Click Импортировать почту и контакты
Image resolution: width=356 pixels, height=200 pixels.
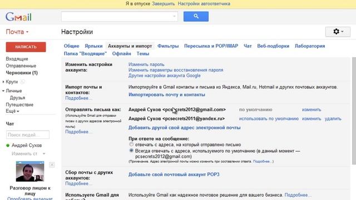[167, 94]
